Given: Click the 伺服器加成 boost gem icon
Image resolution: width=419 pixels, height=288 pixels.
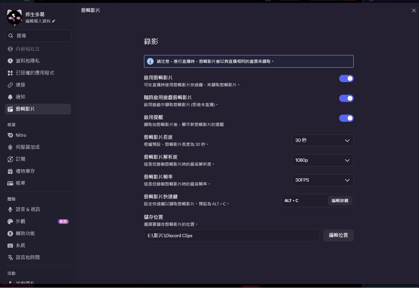Looking at the screenshot, I should point(10,147).
